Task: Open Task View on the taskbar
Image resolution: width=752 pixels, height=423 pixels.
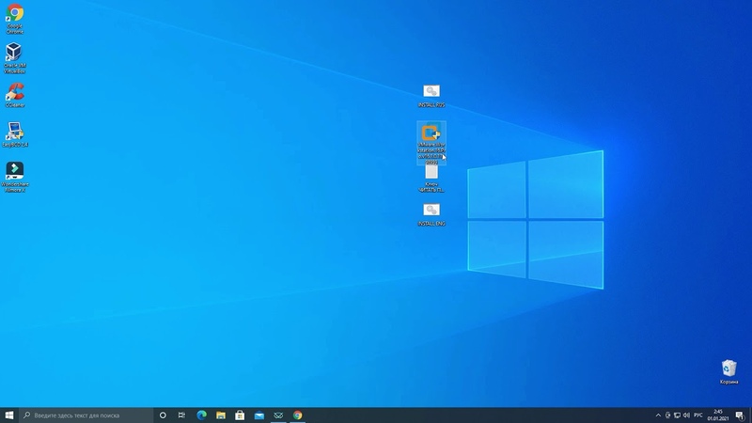Action: point(181,415)
